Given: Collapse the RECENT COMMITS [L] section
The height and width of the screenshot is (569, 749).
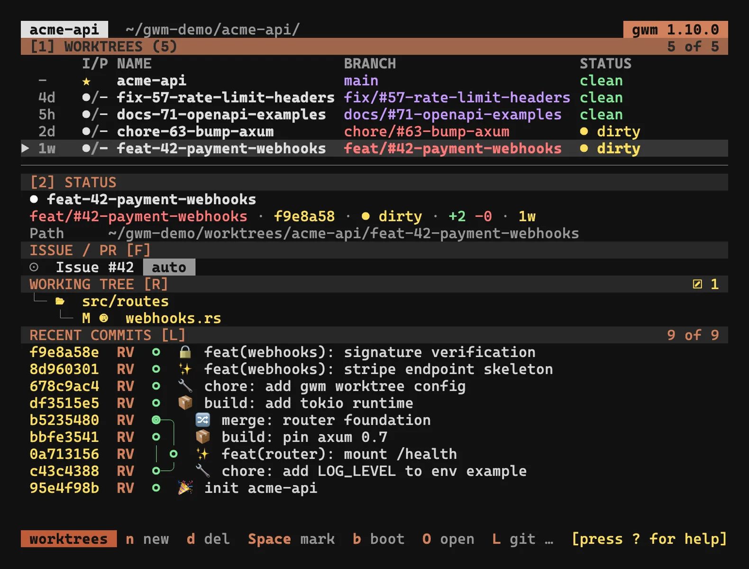Looking at the screenshot, I should pos(374,335).
